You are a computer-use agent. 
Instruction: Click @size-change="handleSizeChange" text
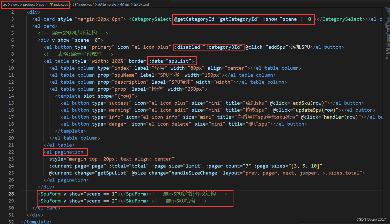tap(176, 173)
